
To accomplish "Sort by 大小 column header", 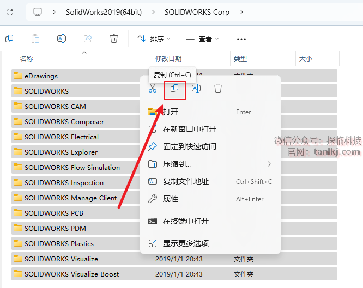I will click(x=306, y=58).
